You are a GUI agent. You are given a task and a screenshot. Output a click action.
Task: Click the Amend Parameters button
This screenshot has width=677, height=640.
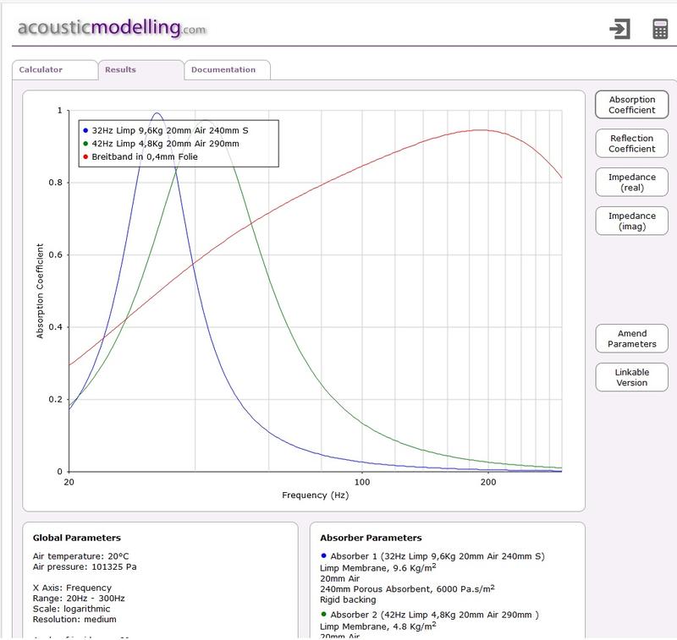coord(632,339)
